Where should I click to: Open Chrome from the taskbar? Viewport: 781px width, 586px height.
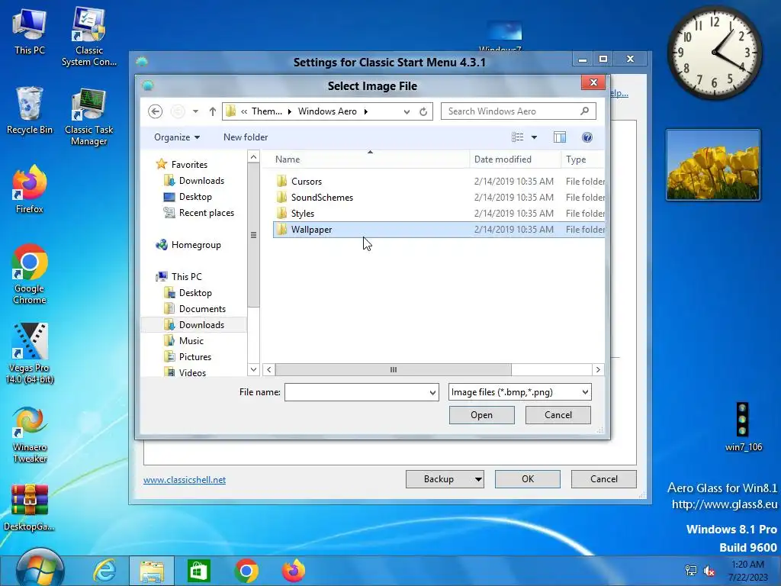[246, 571]
